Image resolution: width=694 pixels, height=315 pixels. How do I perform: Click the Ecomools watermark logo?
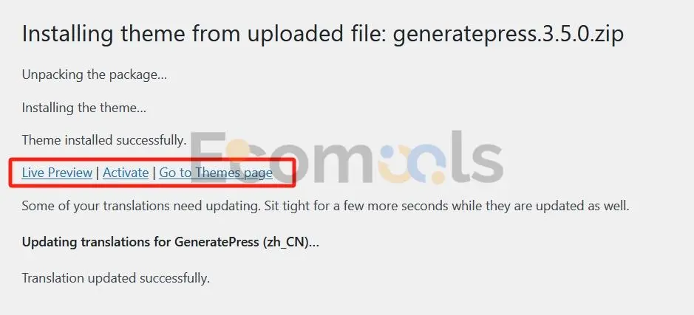(x=347, y=158)
